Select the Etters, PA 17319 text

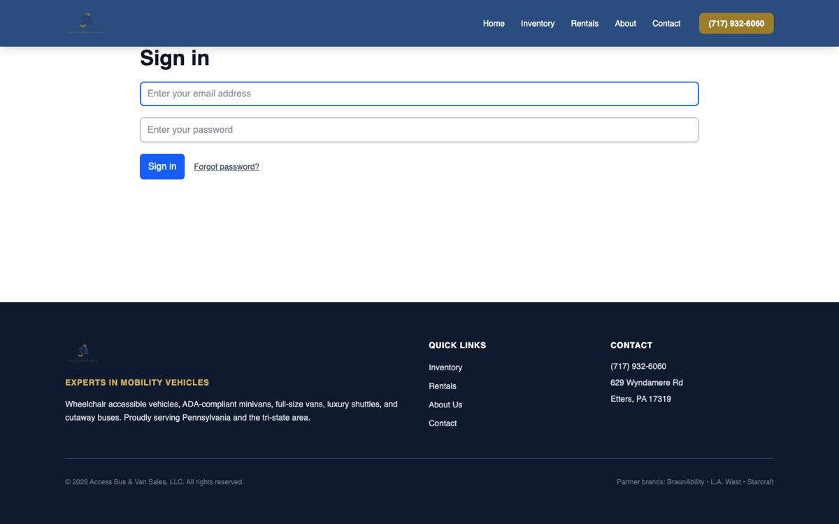(x=640, y=399)
